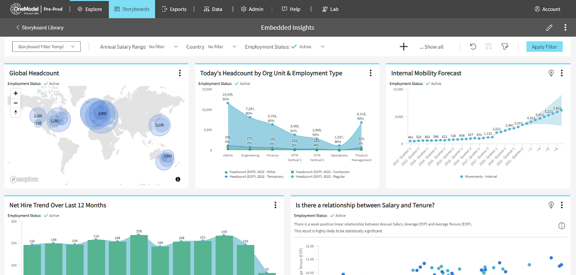Open the Exports menu item
576x275 pixels.
pyautogui.click(x=174, y=9)
